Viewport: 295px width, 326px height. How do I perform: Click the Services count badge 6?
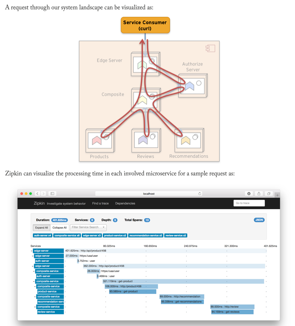(x=92, y=220)
